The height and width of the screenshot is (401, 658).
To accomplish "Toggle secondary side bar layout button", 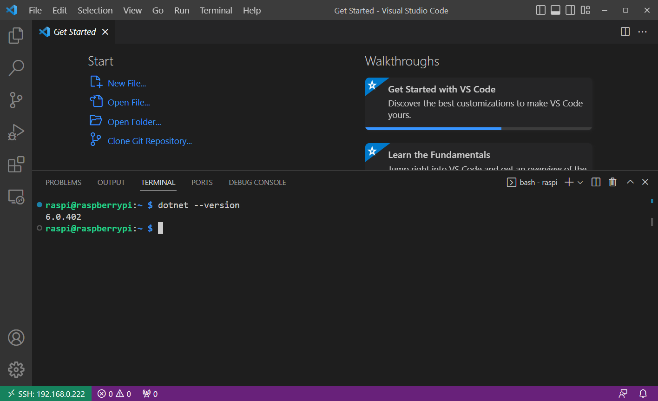I will coord(570,10).
